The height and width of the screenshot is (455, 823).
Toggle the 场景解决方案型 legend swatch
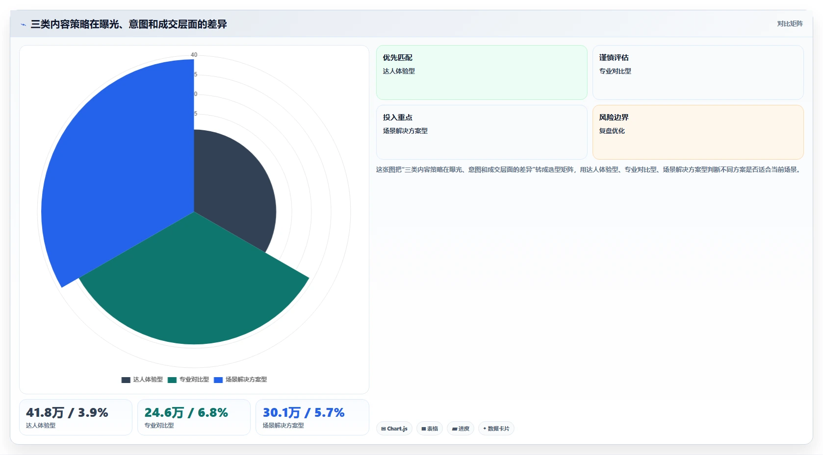[x=218, y=380]
